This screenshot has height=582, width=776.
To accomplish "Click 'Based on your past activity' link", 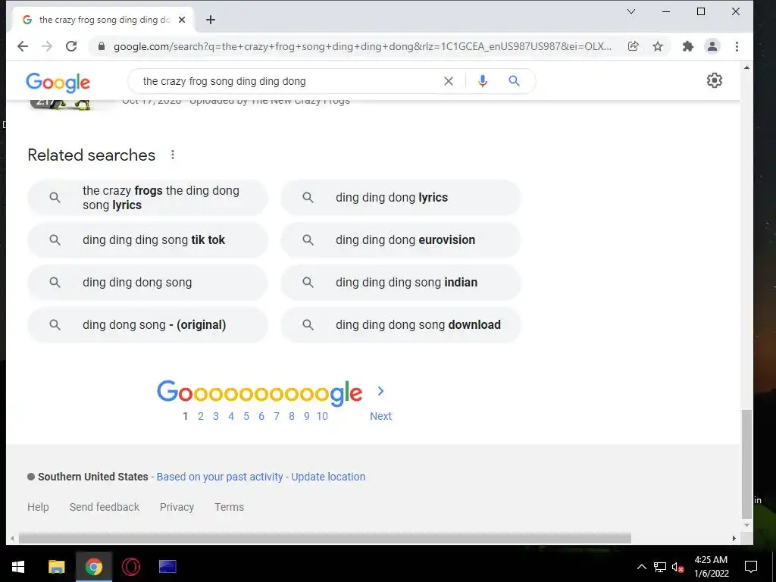I will 220,477.
